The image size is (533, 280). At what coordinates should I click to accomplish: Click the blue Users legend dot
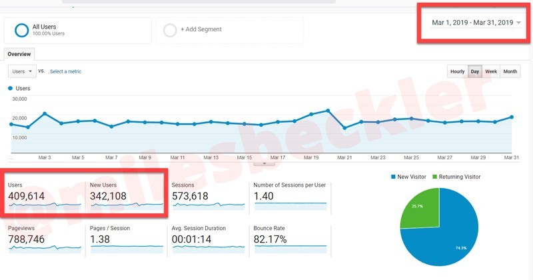(10, 89)
